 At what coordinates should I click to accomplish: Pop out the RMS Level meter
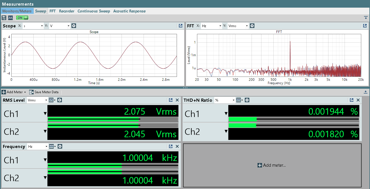(171, 100)
